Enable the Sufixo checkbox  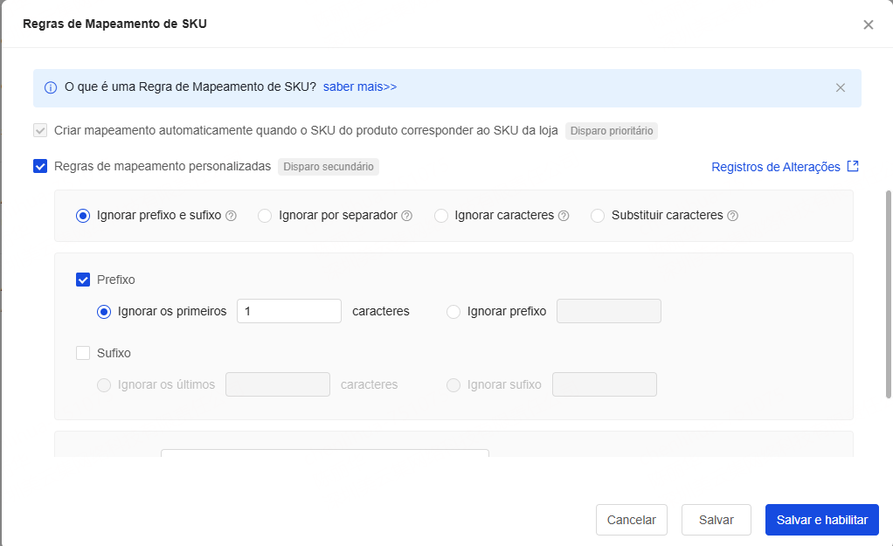[x=83, y=353]
